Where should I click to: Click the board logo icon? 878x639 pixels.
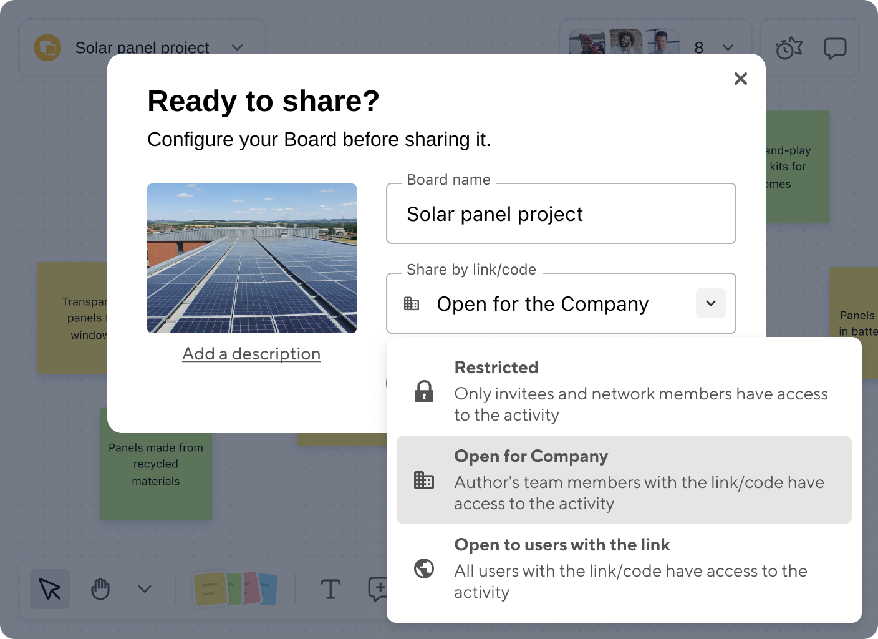tap(47, 47)
